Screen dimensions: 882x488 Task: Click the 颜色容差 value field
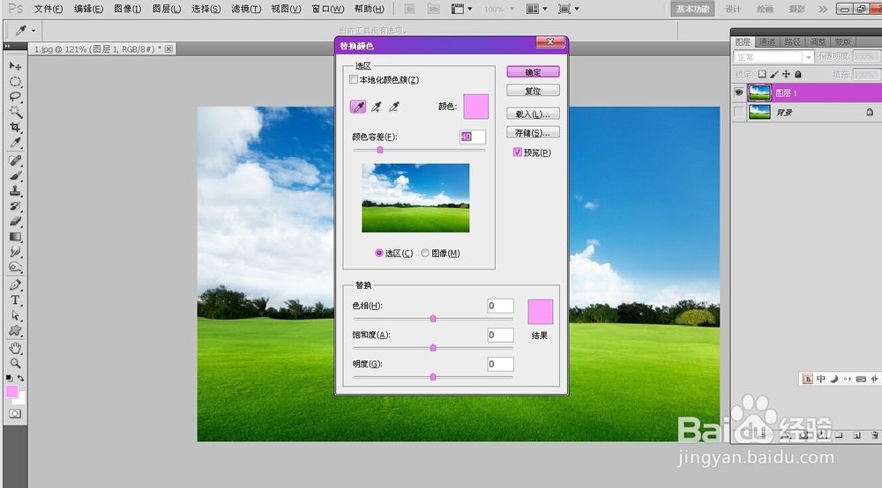click(473, 137)
